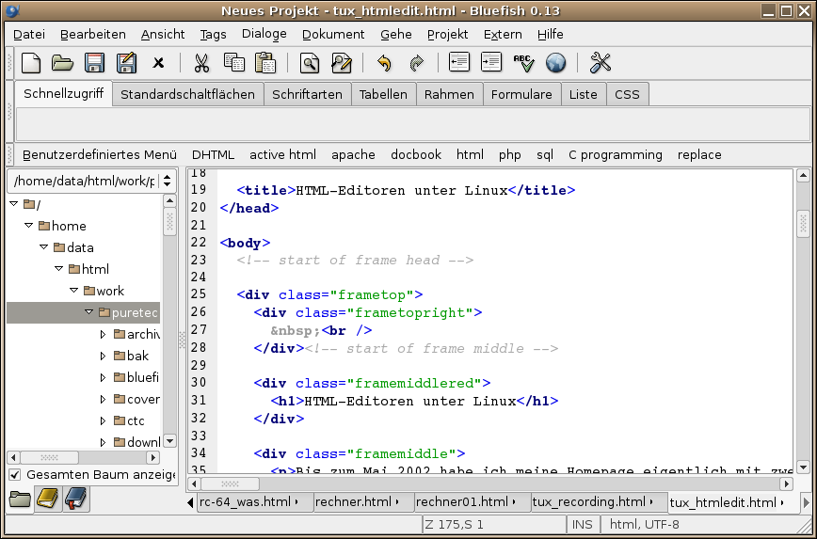
Task: Run spell check with the ABC icon
Action: (523, 63)
